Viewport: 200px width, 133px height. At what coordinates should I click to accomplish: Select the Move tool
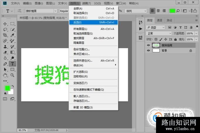[x=5, y=24]
